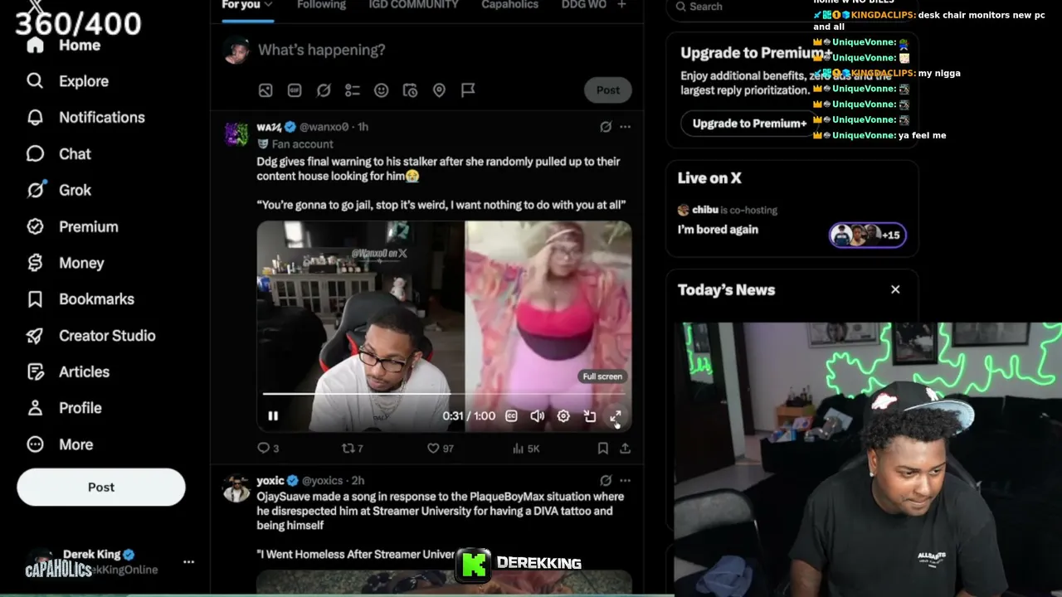Seek within the video progress bar
The image size is (1062, 597).
point(445,394)
